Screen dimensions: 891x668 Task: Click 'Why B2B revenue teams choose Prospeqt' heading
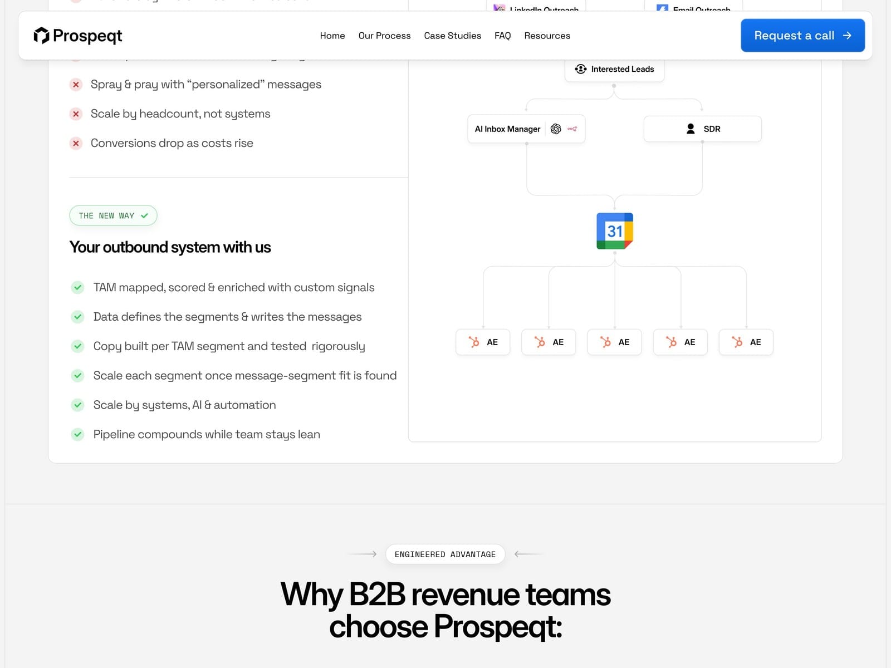pos(445,610)
